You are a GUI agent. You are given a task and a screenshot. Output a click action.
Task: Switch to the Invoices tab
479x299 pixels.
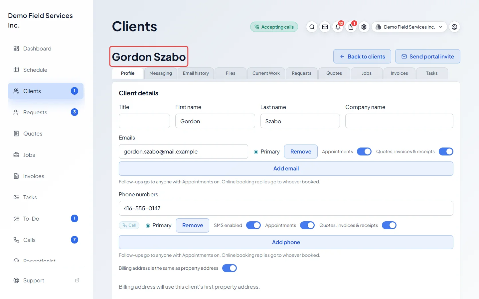tap(399, 73)
